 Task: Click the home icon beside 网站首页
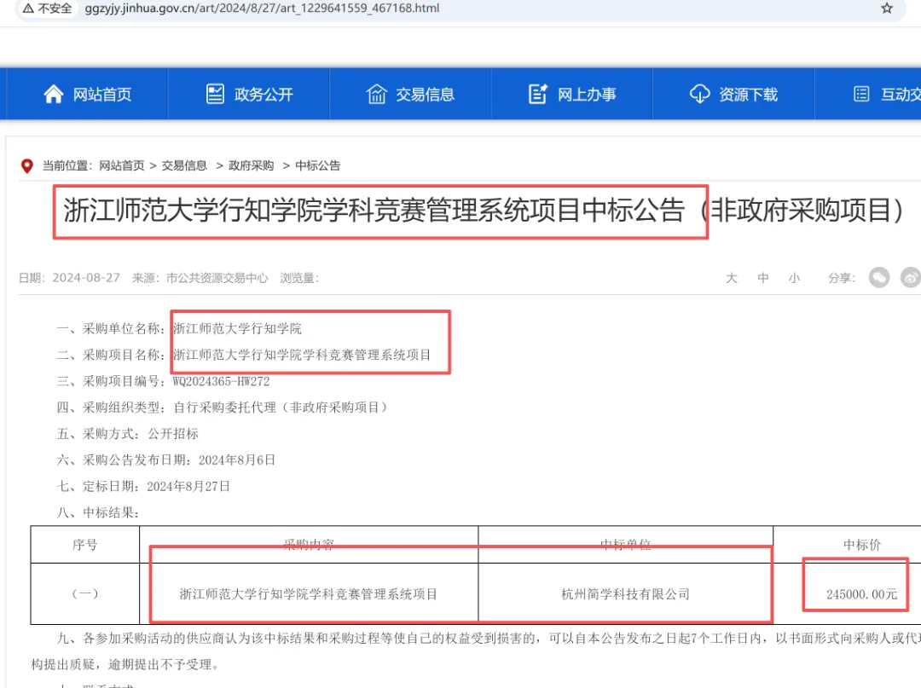point(54,94)
